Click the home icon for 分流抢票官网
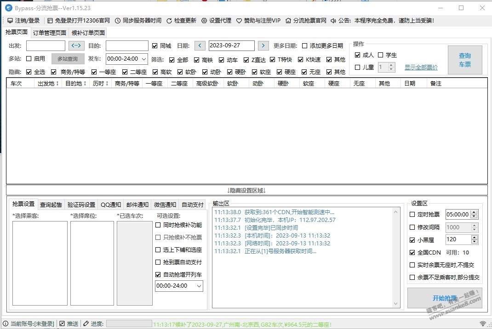Screen dimensions: 492x329 (288, 21)
